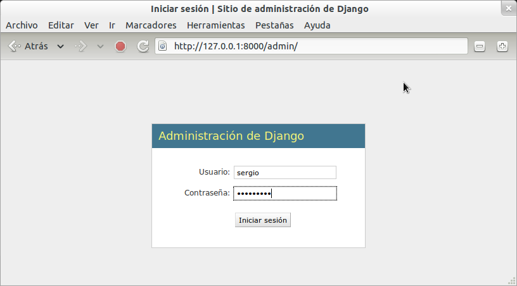Screen dimensions: 517x286
Task: Click the window resize grip corner
Action: 512,281
